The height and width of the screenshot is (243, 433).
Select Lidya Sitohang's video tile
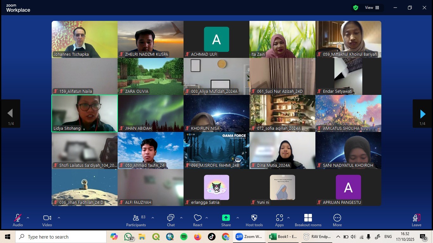point(85,113)
